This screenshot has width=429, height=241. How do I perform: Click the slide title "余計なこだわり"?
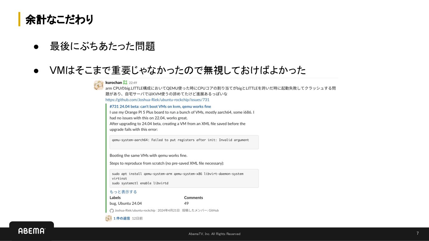click(59, 19)
